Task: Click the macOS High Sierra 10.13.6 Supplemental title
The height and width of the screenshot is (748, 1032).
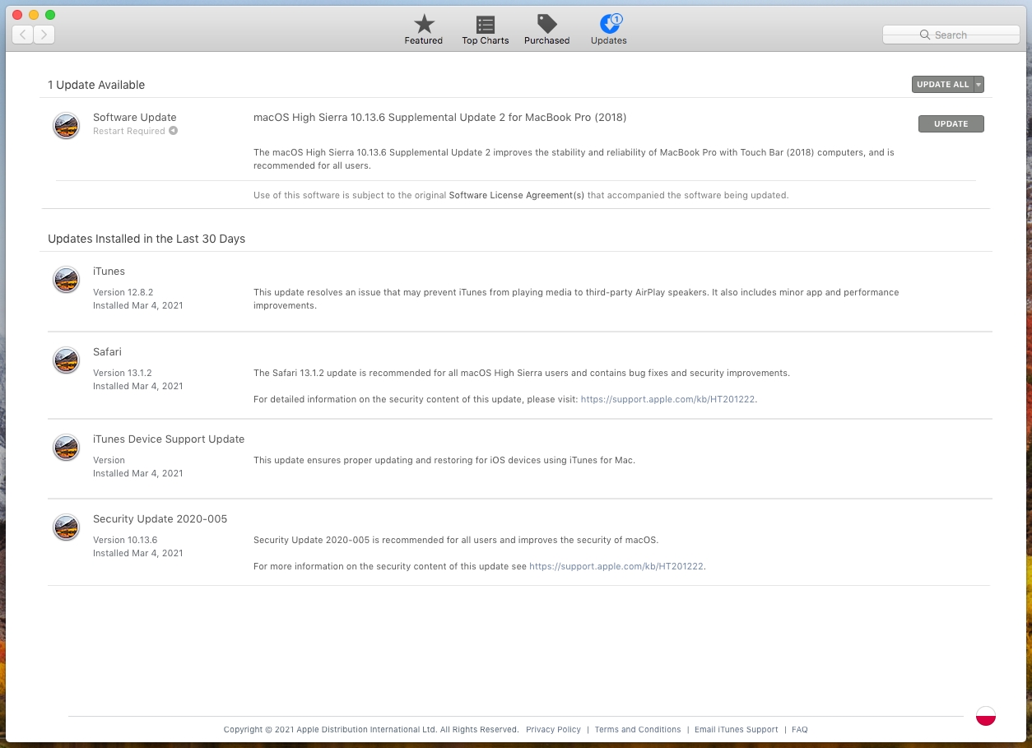Action: 440,117
